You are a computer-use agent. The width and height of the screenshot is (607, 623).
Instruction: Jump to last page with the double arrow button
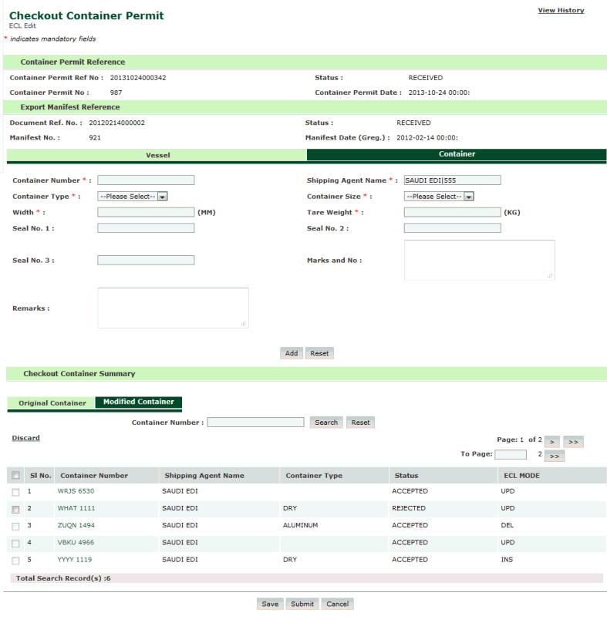pyautogui.click(x=573, y=442)
